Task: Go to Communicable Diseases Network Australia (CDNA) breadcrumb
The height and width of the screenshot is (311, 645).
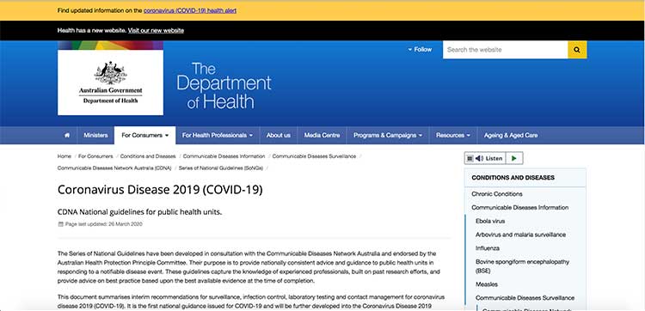Action: (114, 168)
